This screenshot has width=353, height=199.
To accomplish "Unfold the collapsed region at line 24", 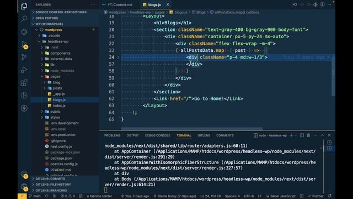I will [118, 57].
